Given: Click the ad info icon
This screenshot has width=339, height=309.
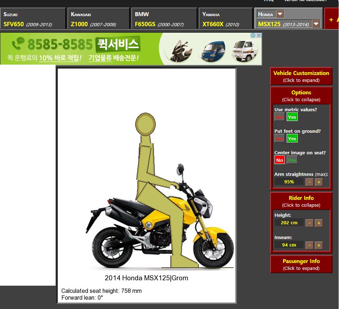Looking at the screenshot, I should point(253,36).
